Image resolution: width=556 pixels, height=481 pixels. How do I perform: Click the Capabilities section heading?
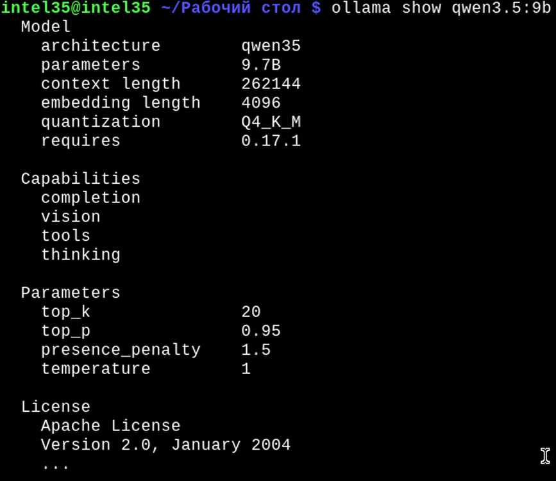pos(81,179)
